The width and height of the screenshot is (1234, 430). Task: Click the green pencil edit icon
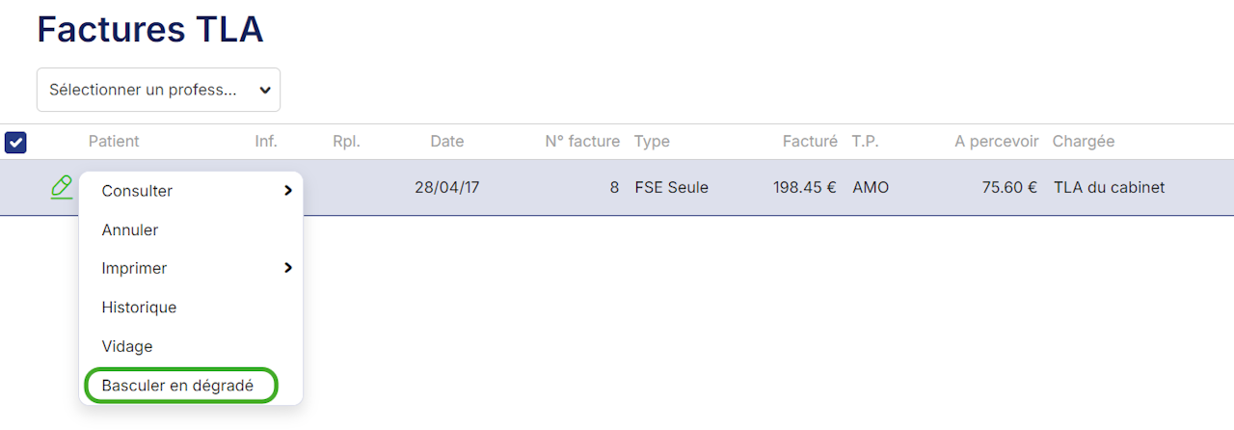pos(62,187)
